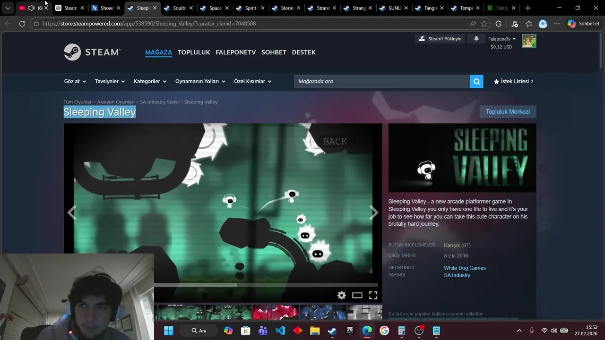The width and height of the screenshot is (605, 340).
Task: Click Aksiyon Oyunları breadcrumb link
Action: click(116, 102)
